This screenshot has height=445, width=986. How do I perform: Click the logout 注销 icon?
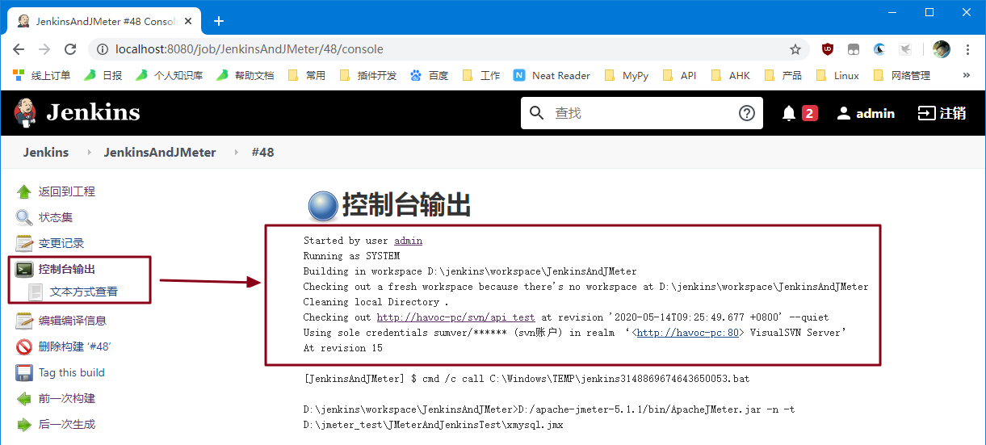926,113
